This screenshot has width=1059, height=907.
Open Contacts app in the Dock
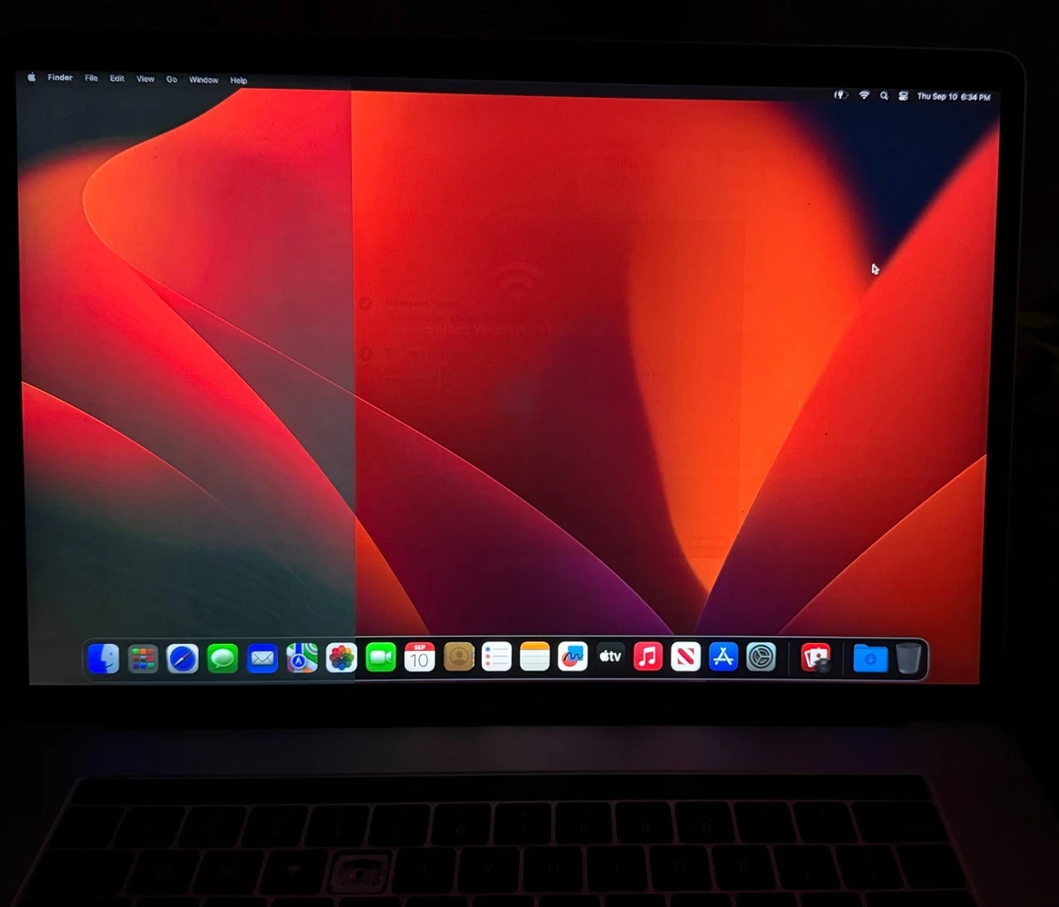(459, 656)
